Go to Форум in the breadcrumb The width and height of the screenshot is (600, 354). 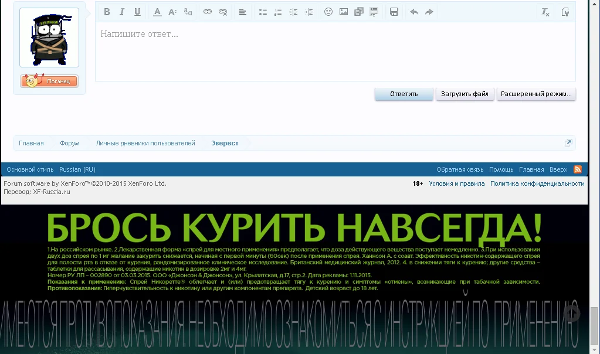click(x=69, y=142)
